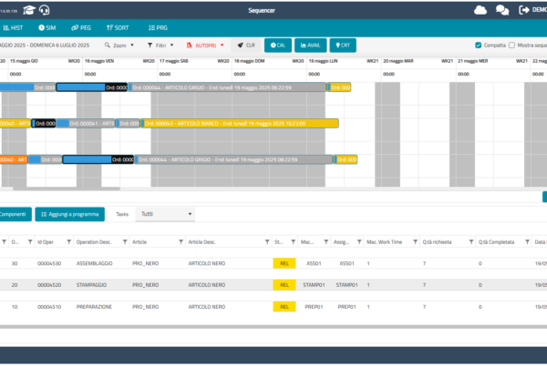Open the SIM menu item
The image size is (547, 367).
coord(47,28)
